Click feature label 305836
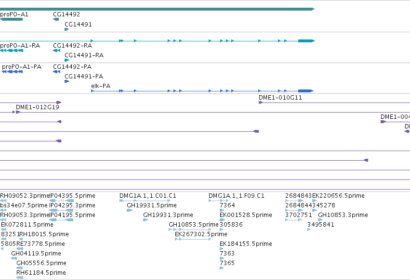This screenshot has width=410, height=280. click(231, 225)
